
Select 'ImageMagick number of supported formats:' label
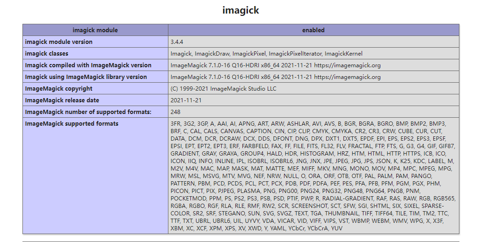(88, 112)
